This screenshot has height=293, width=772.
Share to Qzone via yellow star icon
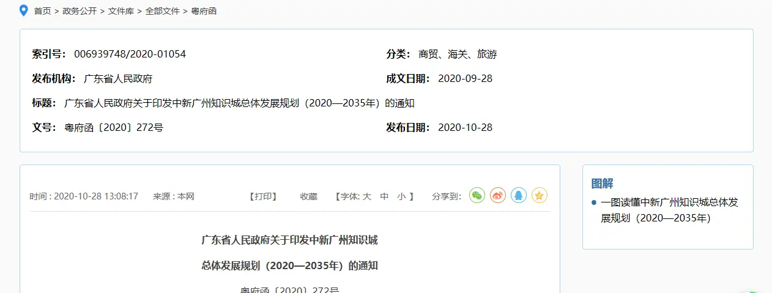[539, 195]
